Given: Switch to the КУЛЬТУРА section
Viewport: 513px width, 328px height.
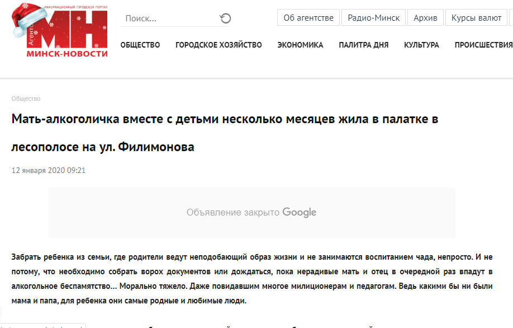Looking at the screenshot, I should [x=421, y=45].
